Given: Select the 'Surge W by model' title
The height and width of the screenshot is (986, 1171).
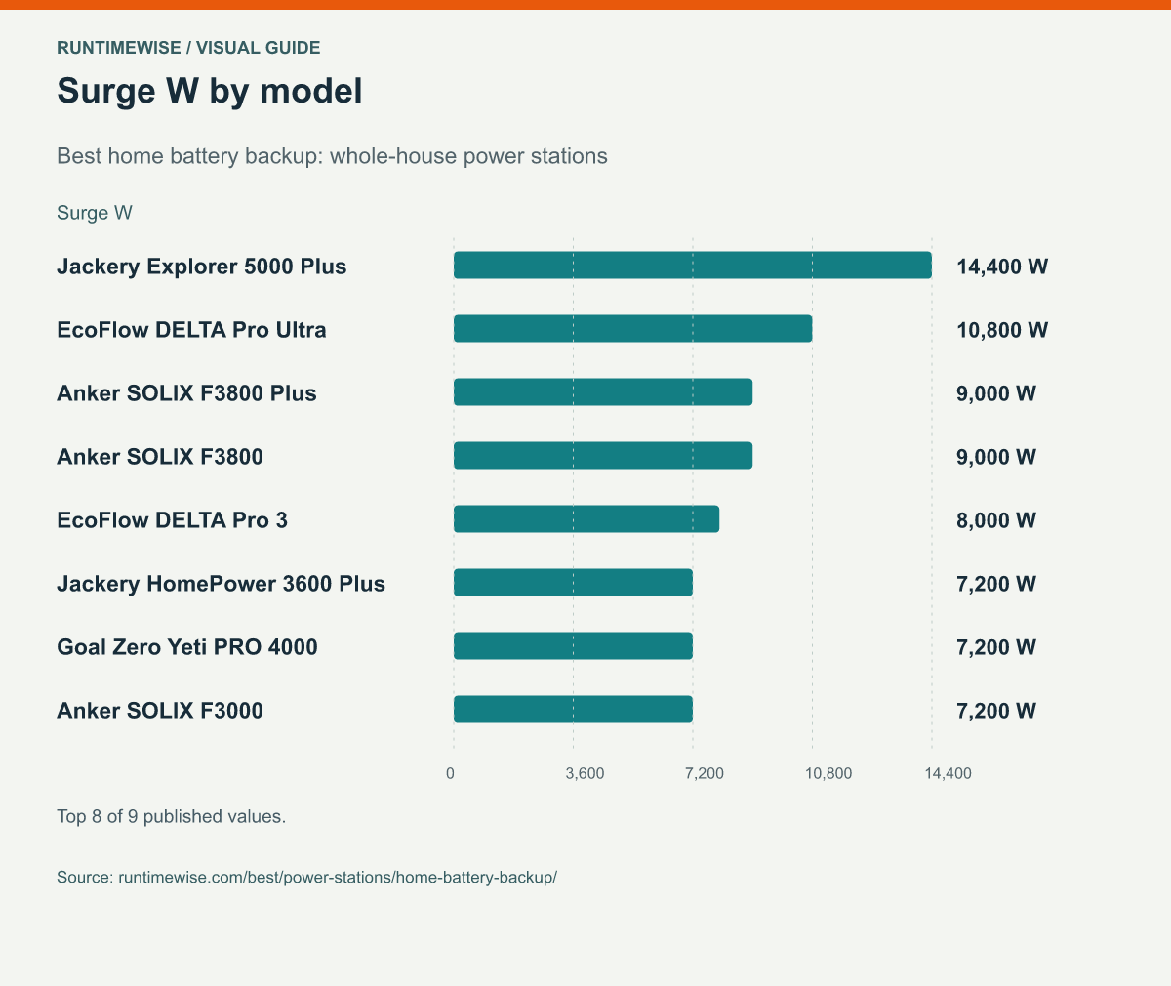Looking at the screenshot, I should pos(210,91).
